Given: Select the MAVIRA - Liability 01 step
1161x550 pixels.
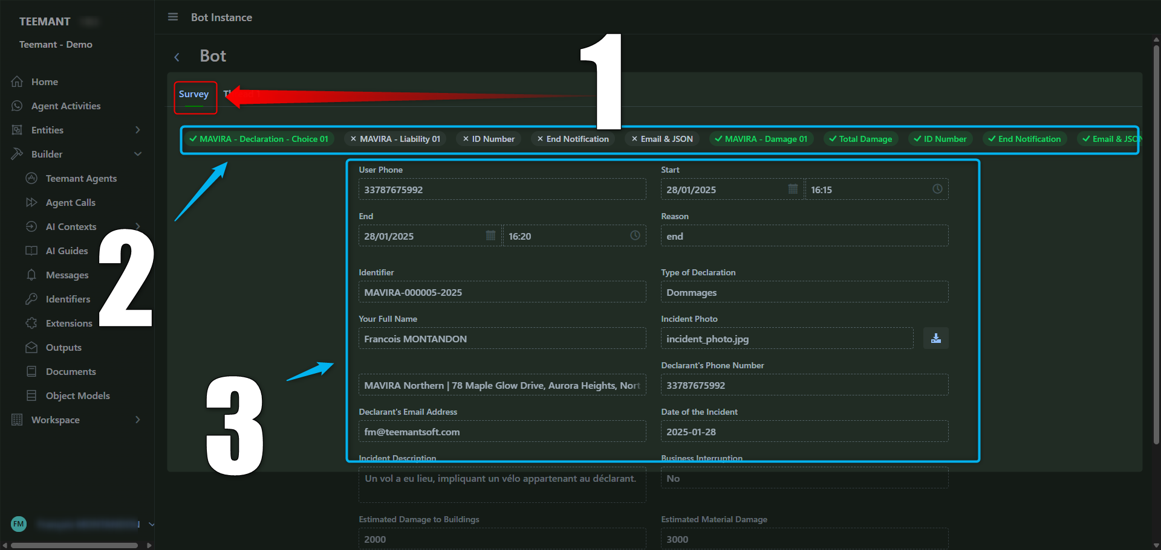Looking at the screenshot, I should point(395,139).
